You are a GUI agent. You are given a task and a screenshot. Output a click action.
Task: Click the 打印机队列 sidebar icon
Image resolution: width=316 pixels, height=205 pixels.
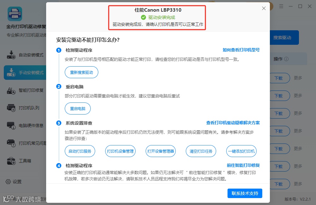coord(11,108)
